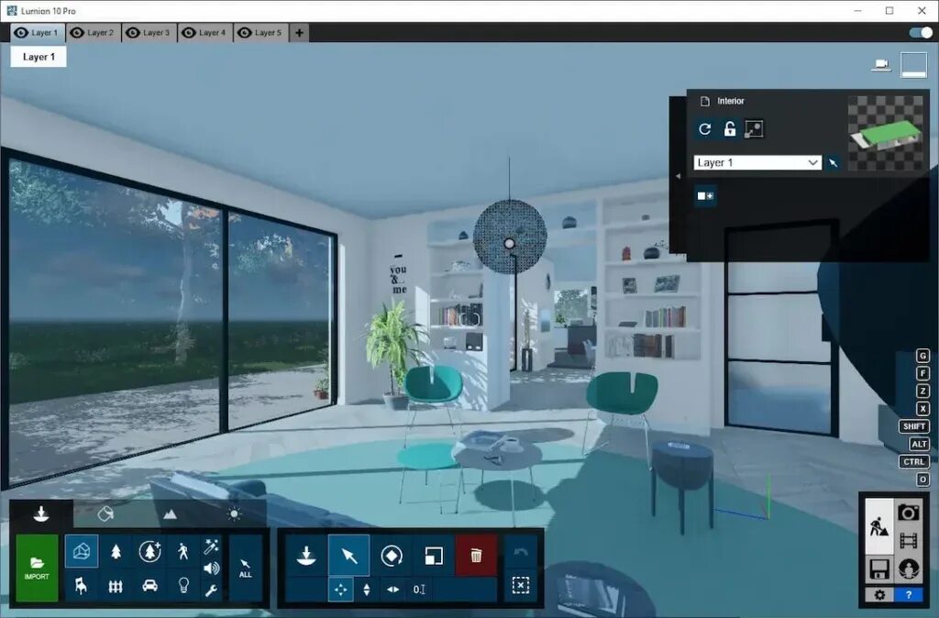This screenshot has height=618, width=939.
Task: Open the Layer 1 dropdown in Interior panel
Action: point(757,162)
